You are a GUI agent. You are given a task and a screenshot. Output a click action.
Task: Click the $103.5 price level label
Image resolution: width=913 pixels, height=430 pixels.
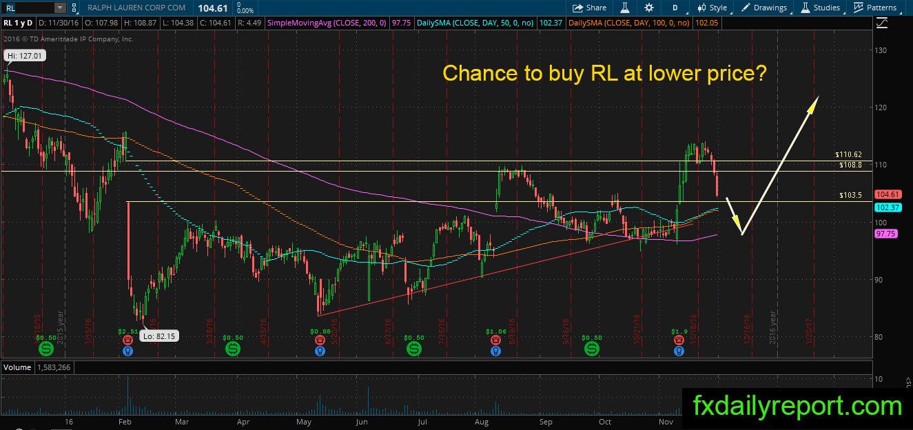pyautogui.click(x=851, y=196)
